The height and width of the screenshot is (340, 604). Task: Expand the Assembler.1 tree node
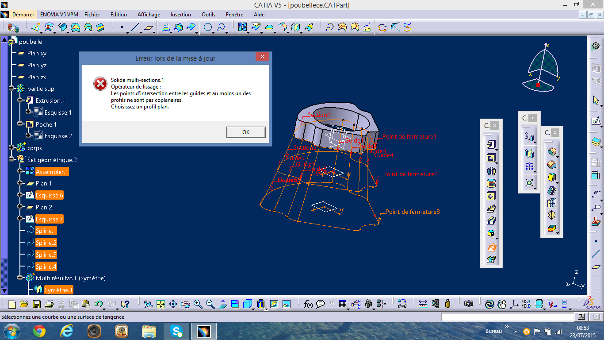coord(20,171)
